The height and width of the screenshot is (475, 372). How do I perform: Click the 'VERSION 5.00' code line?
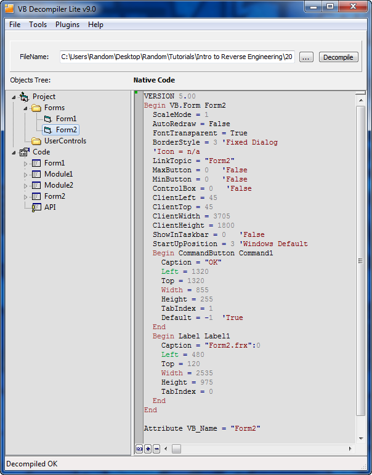click(170, 97)
